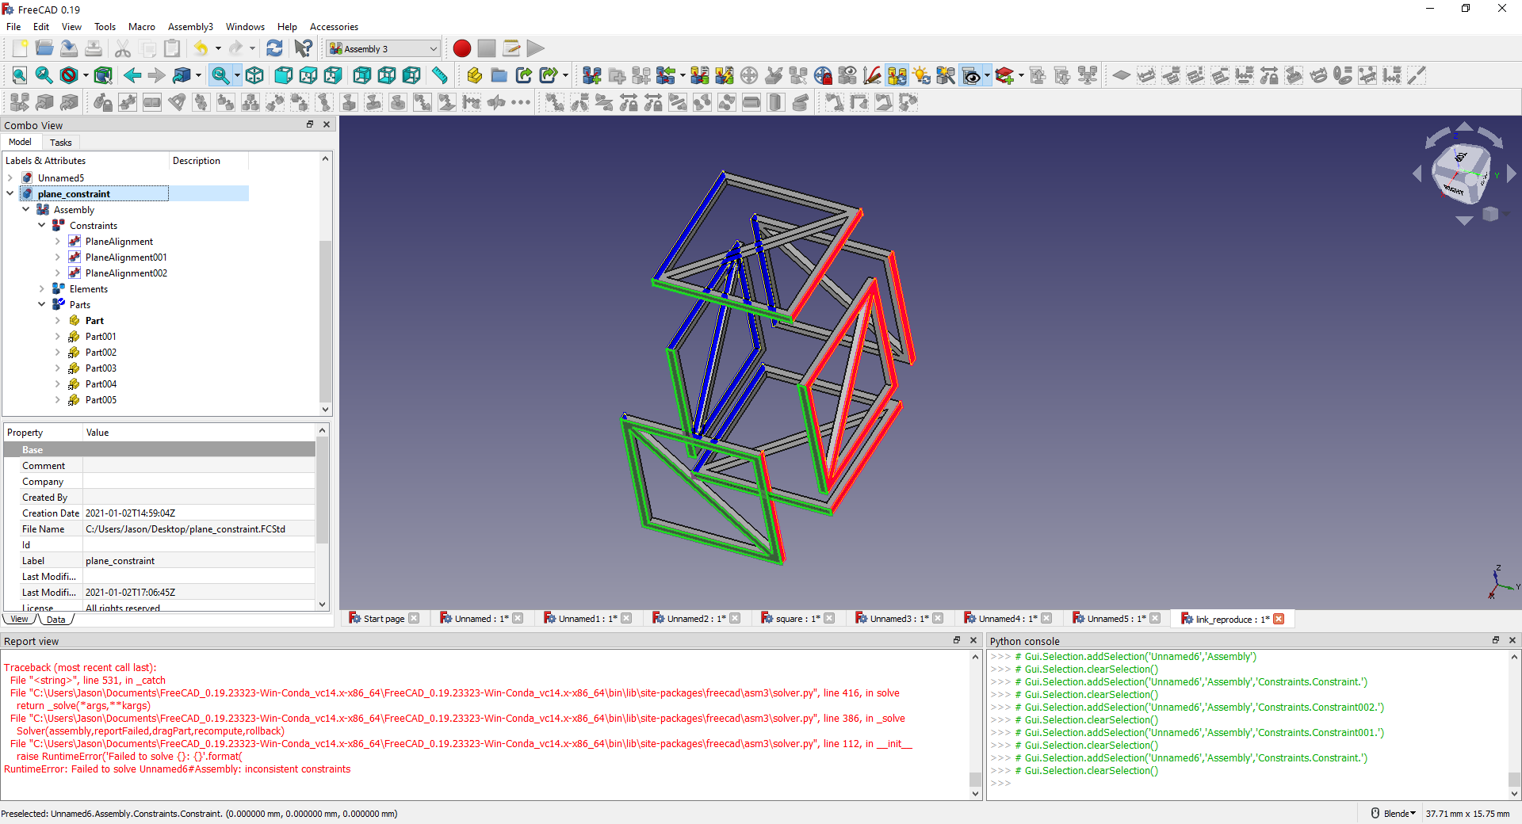This screenshot has height=824, width=1522.
Task: Collapse the Constraints tree node
Action: (41, 225)
